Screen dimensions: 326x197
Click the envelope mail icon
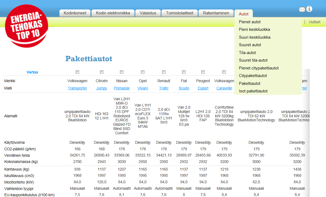pyautogui.click(x=302, y=9)
